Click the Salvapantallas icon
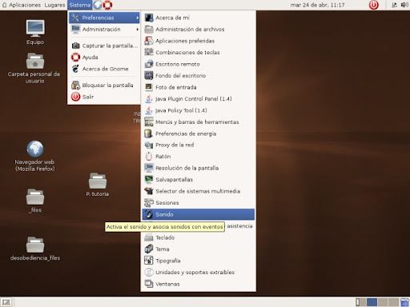Screen dimensions: 410x307 149,180
